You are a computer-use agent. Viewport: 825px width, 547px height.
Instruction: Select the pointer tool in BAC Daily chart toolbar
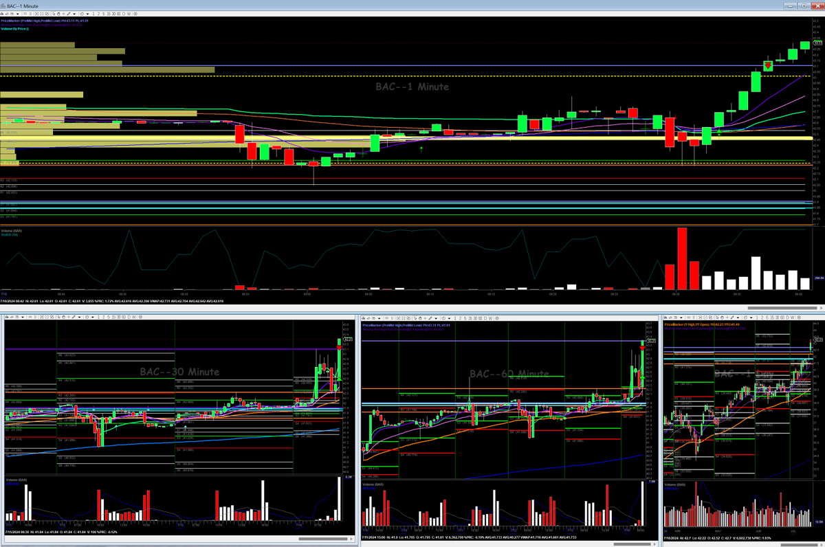pyautogui.click(x=718, y=317)
